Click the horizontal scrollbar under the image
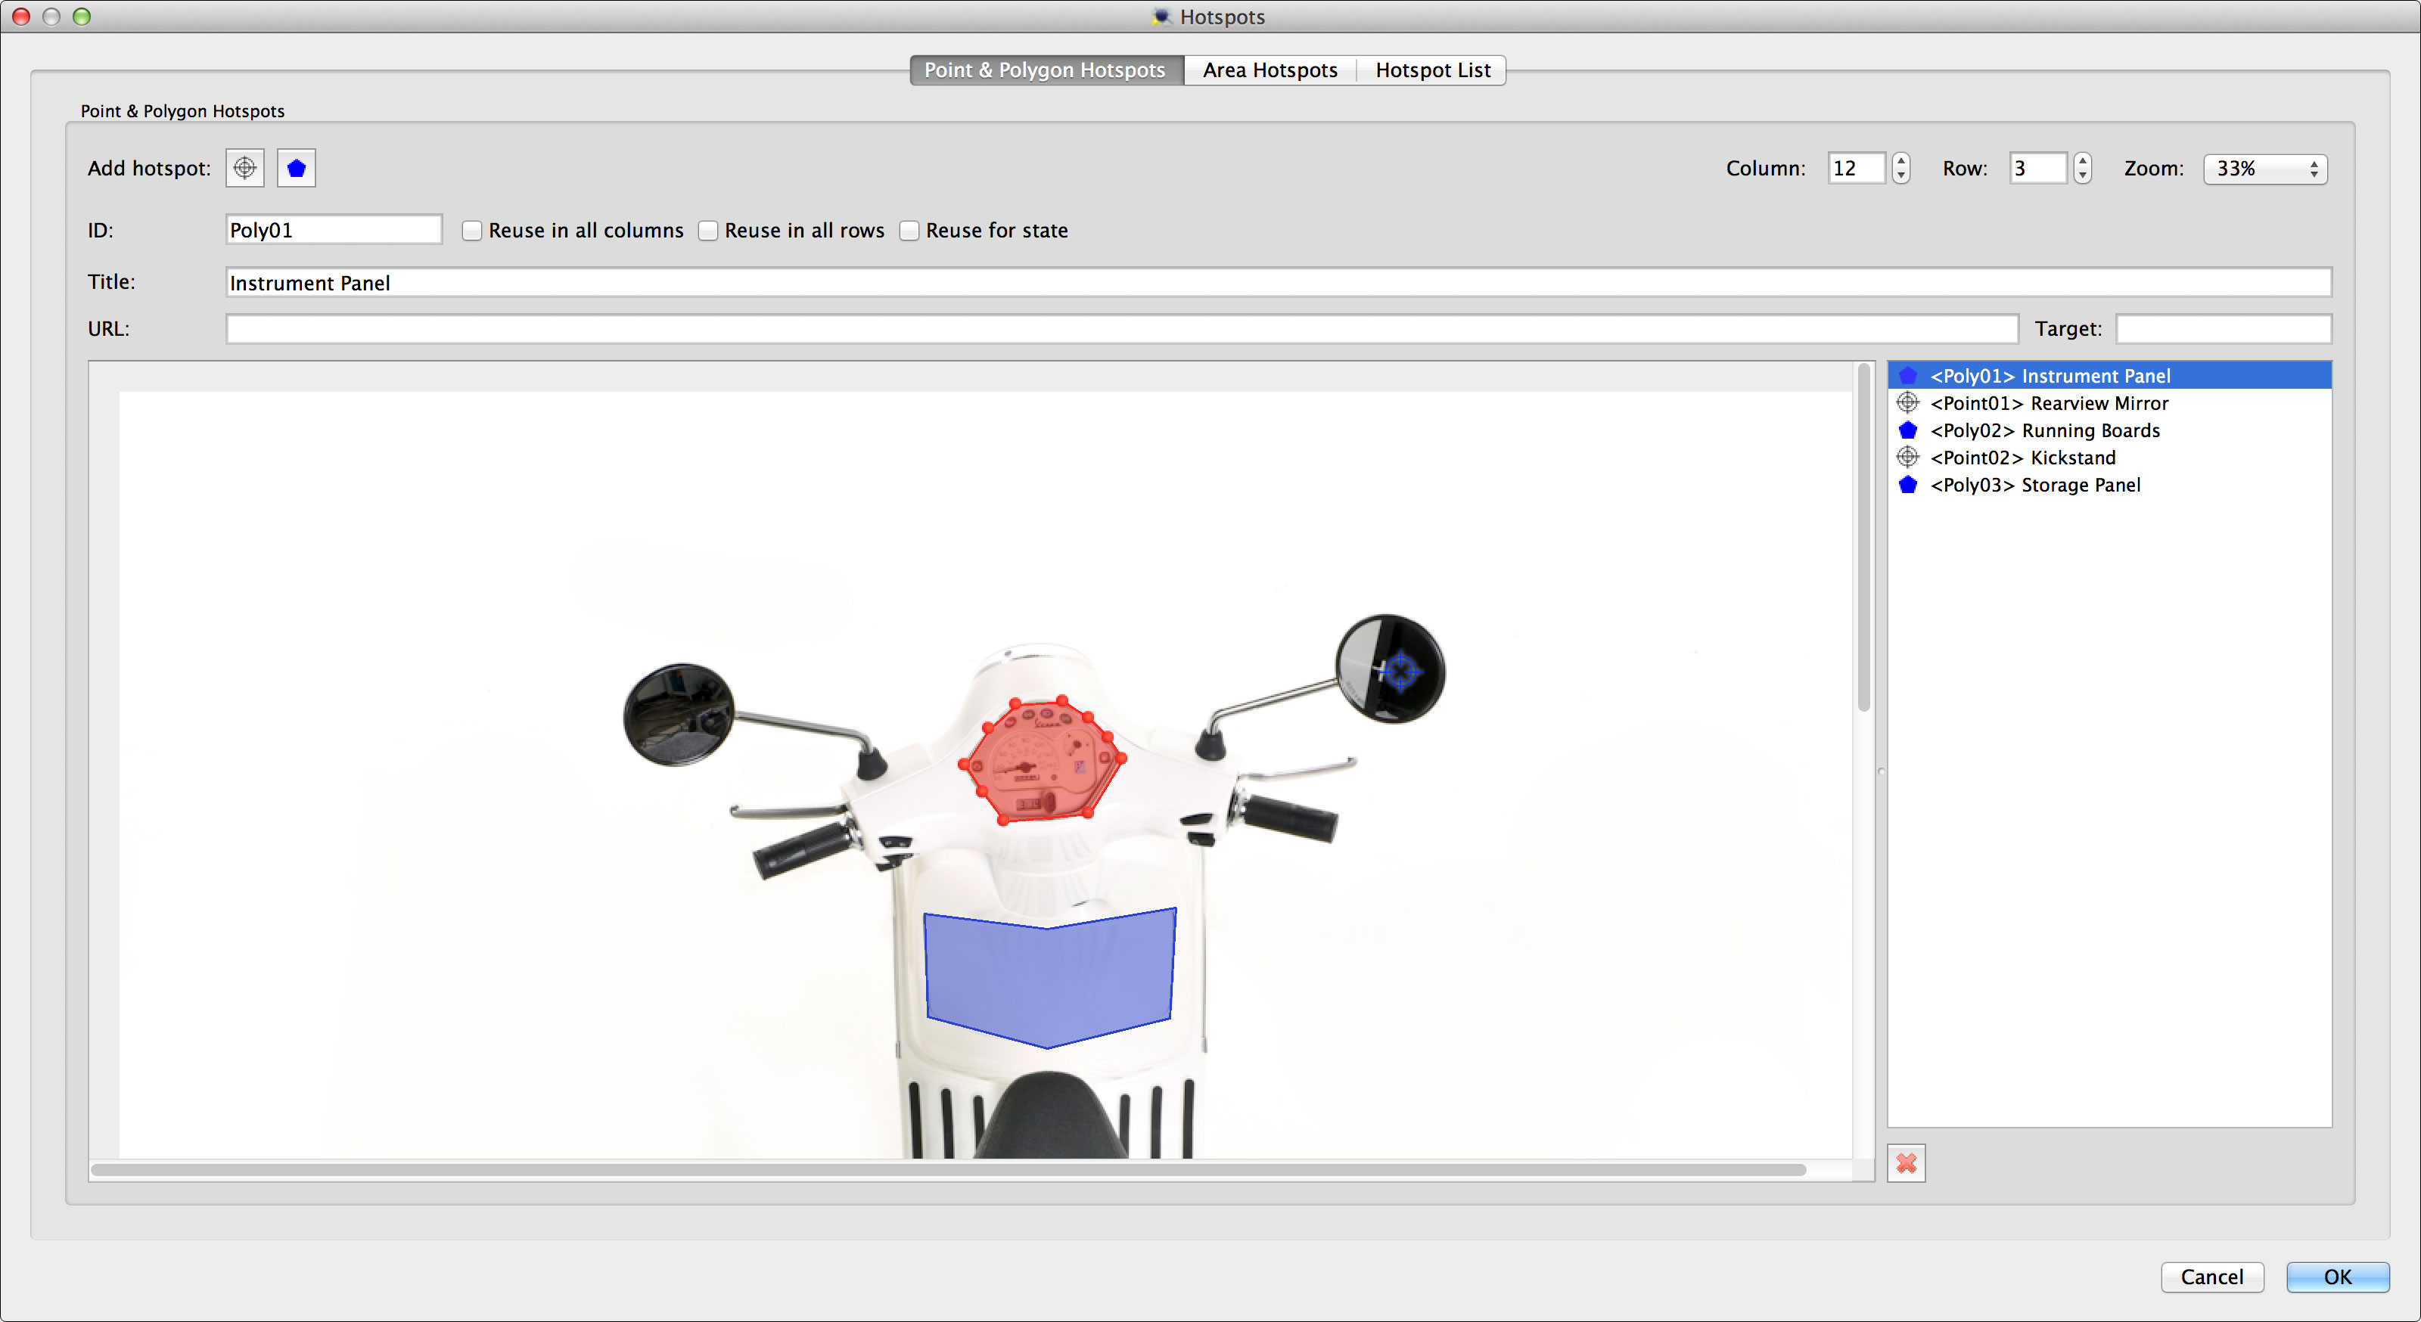This screenshot has width=2421, height=1322. point(947,1170)
